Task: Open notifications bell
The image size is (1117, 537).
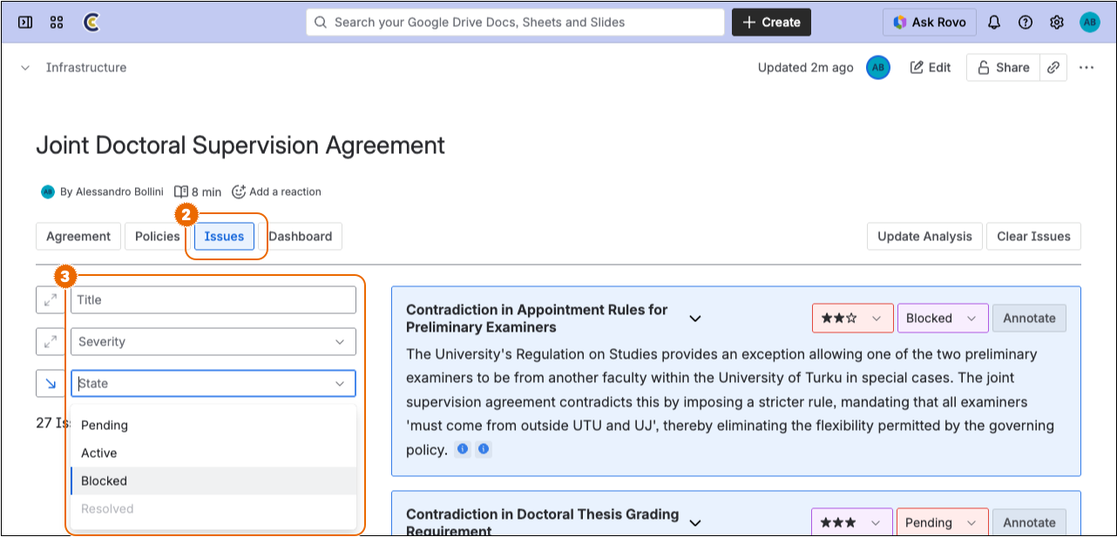Action: (x=994, y=23)
